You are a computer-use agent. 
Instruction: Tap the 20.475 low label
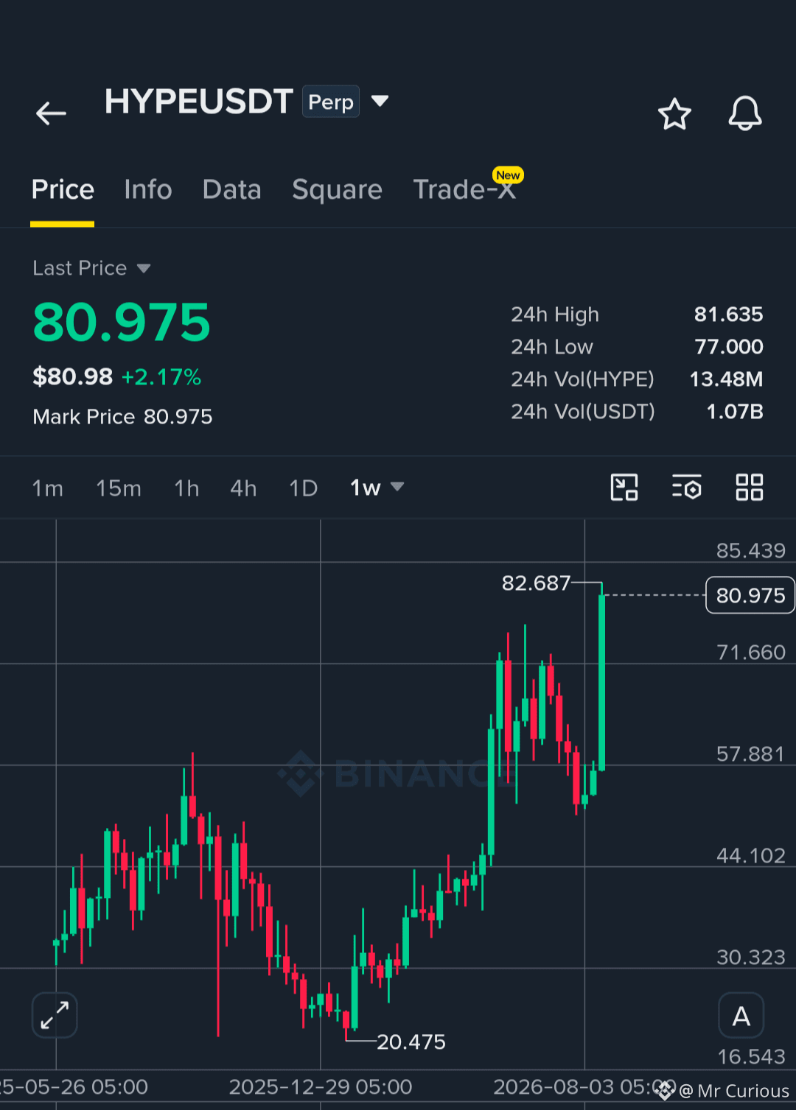[x=411, y=1041]
